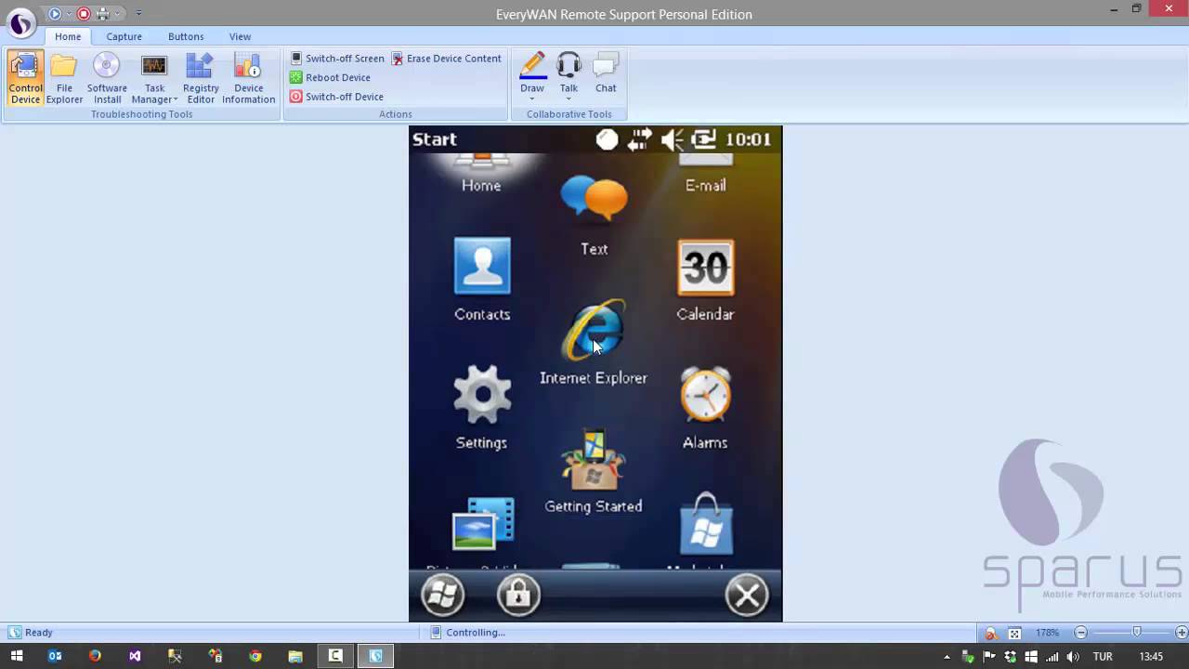Open Contacts on the device screen
Image resolution: width=1189 pixels, height=669 pixels.
point(482,279)
